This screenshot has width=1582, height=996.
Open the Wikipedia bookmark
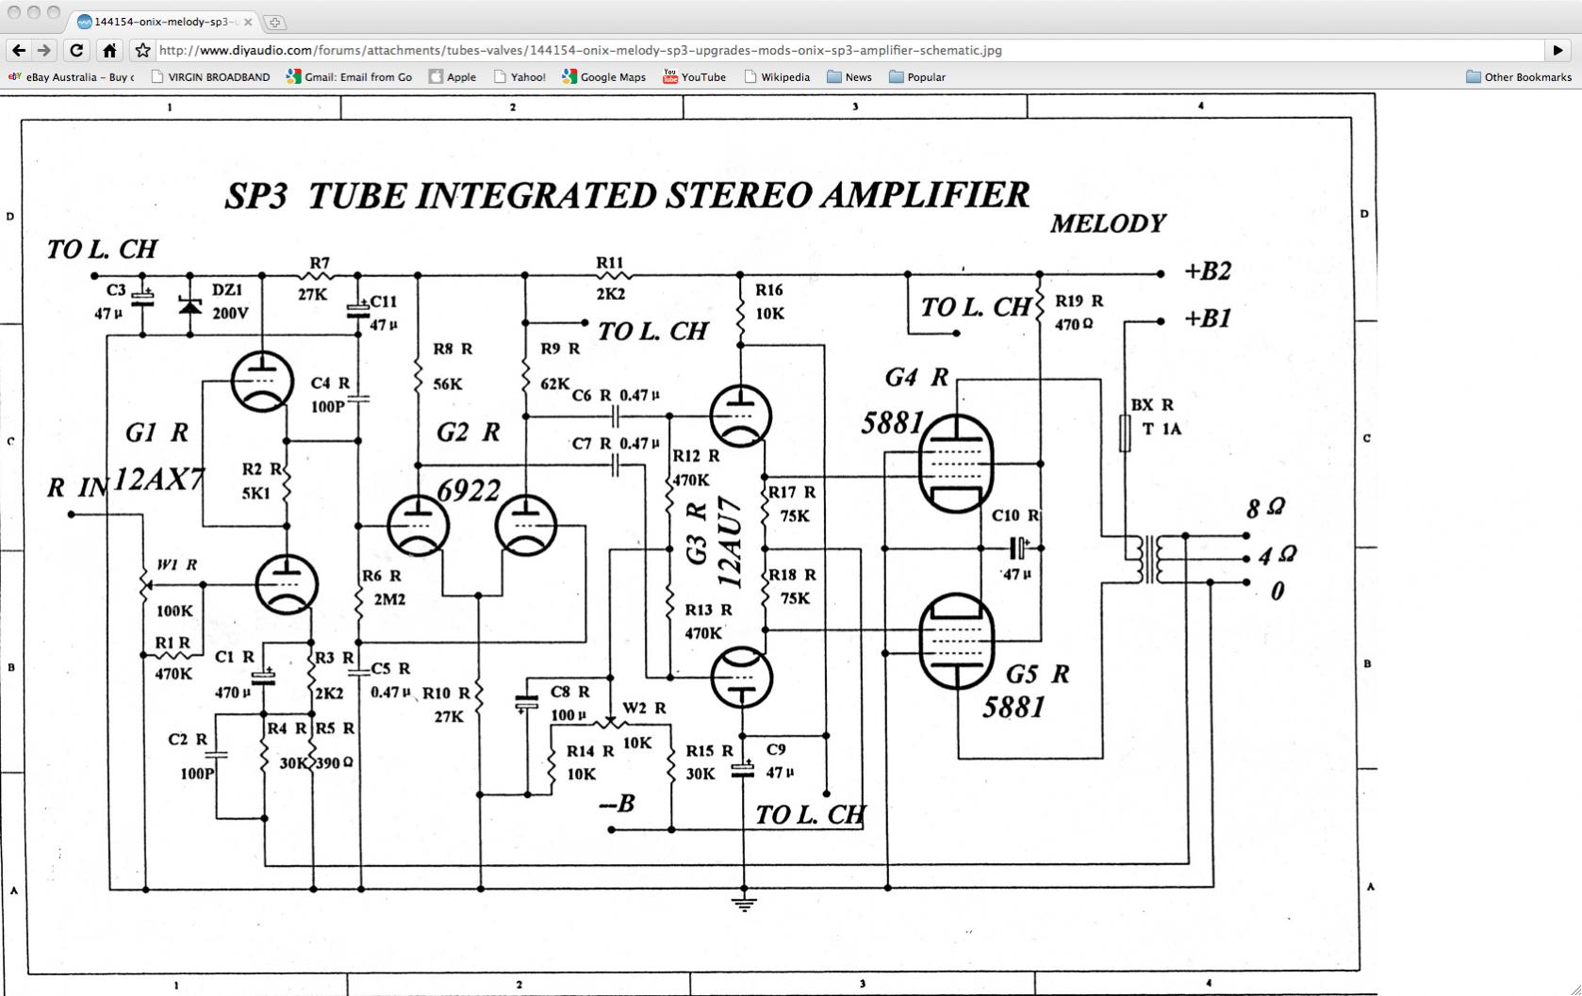[x=777, y=77]
